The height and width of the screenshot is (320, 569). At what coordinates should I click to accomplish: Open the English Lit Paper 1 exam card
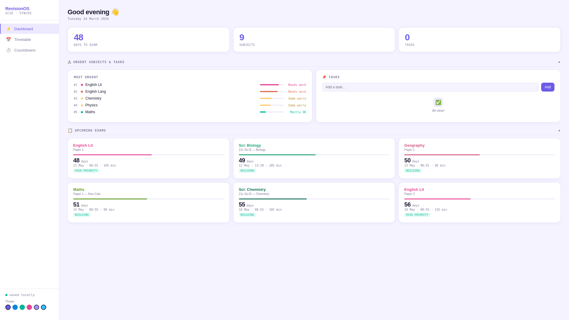(x=148, y=158)
